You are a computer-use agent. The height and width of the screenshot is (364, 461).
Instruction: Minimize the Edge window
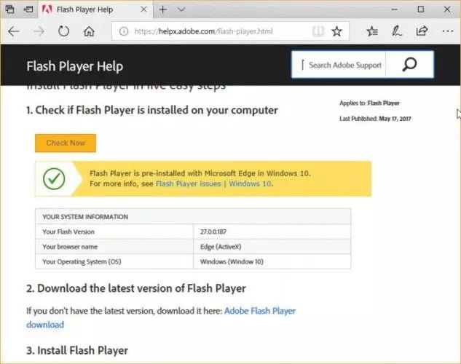pos(394,9)
